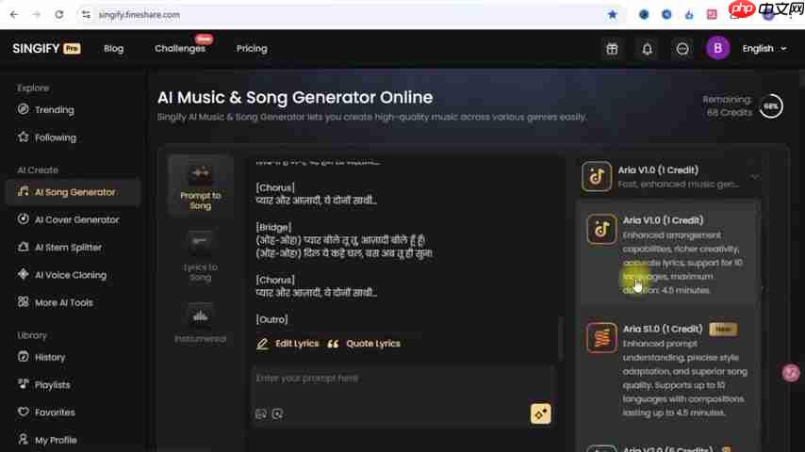Click the random dice icon in prompt box
The width and height of the screenshot is (805, 452).
(x=261, y=413)
